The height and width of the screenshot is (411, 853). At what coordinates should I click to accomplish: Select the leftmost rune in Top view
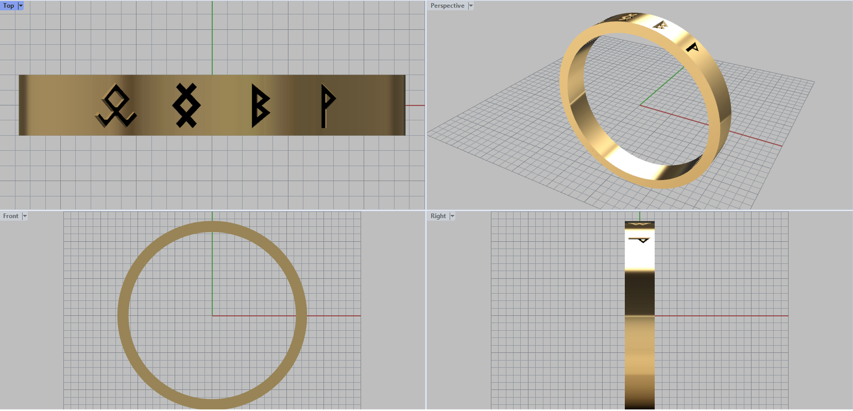click(x=116, y=106)
